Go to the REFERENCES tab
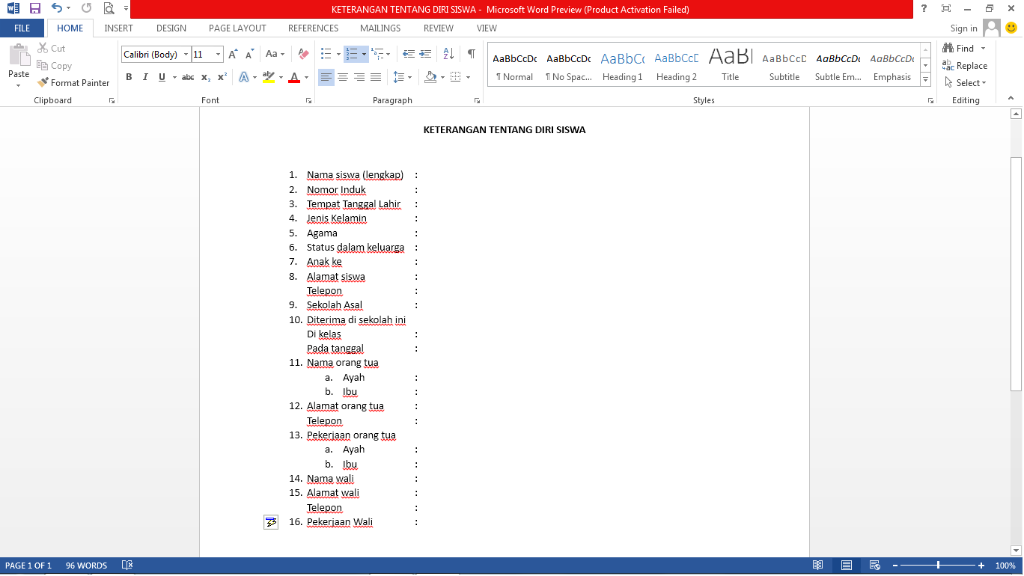This screenshot has width=1024, height=576. (x=314, y=28)
